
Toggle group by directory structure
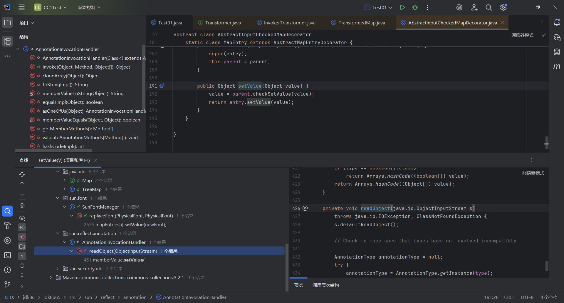click(22, 247)
